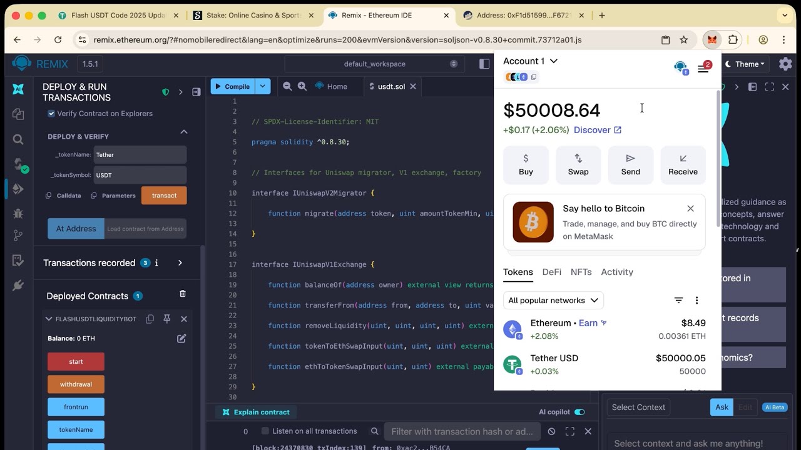Screen dimensions: 801x450
Task: Open the Search in files sidebar icon
Action: point(18,139)
